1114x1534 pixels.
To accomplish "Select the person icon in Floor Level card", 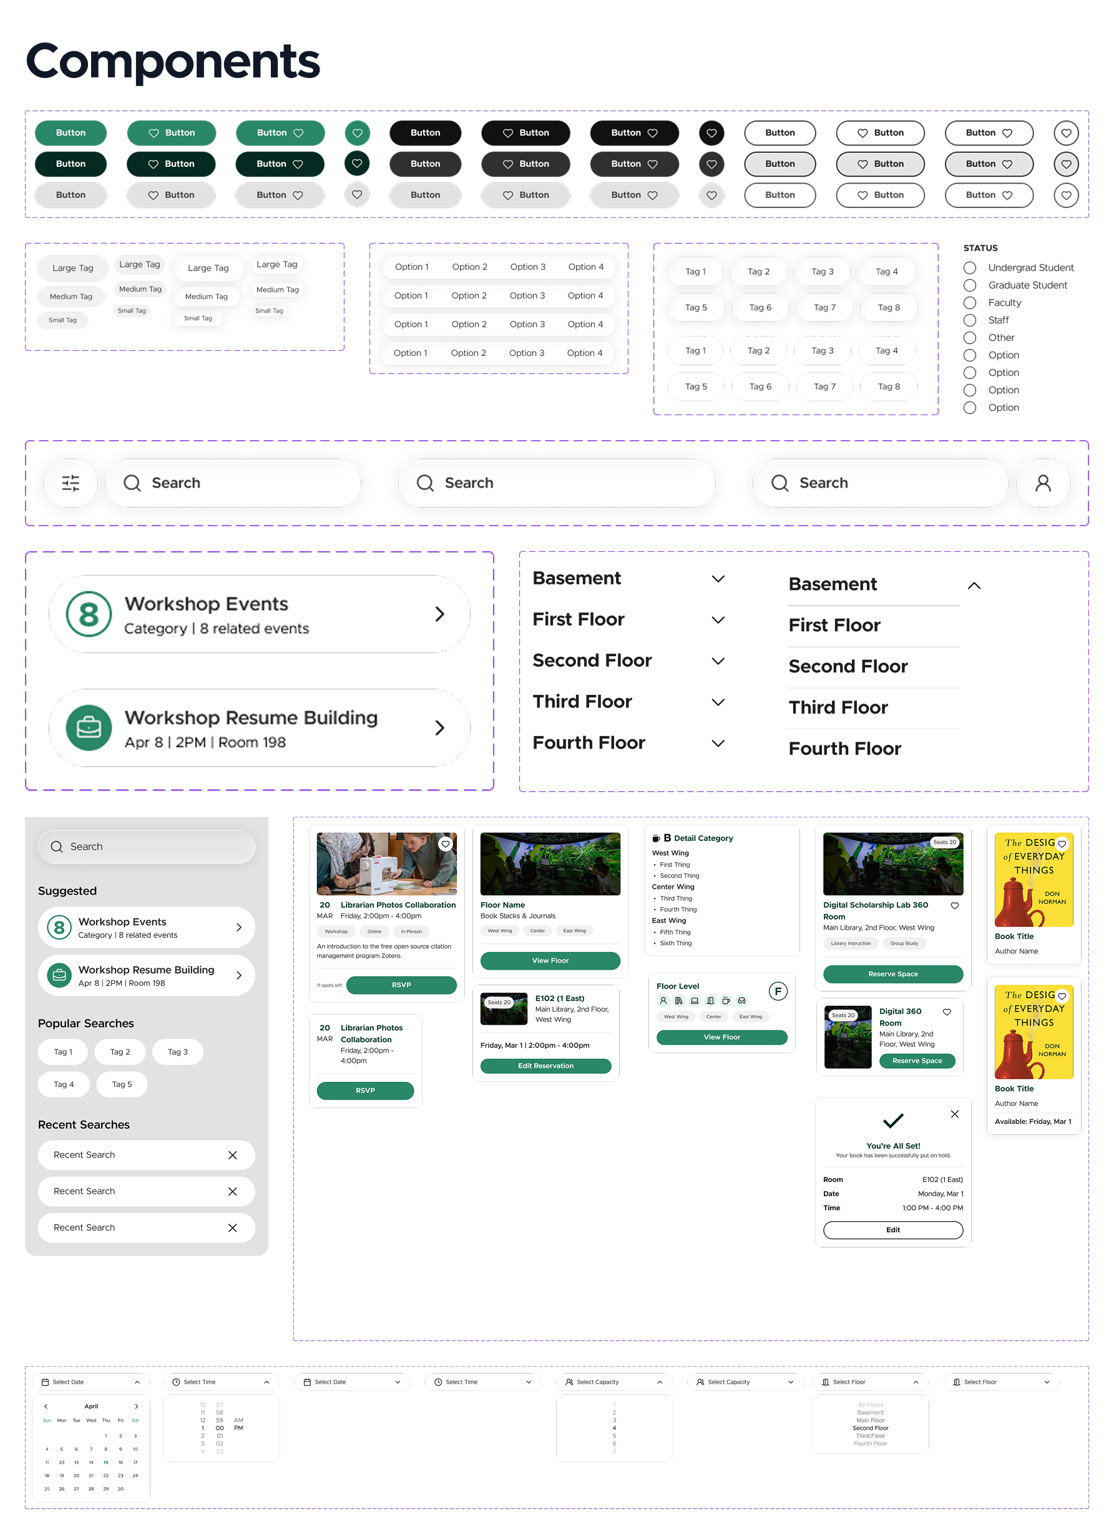I will (x=663, y=1000).
